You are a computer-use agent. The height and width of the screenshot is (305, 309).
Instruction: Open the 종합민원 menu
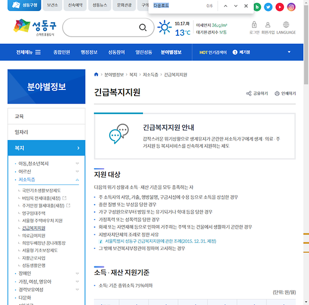pyautogui.click(x=61, y=52)
